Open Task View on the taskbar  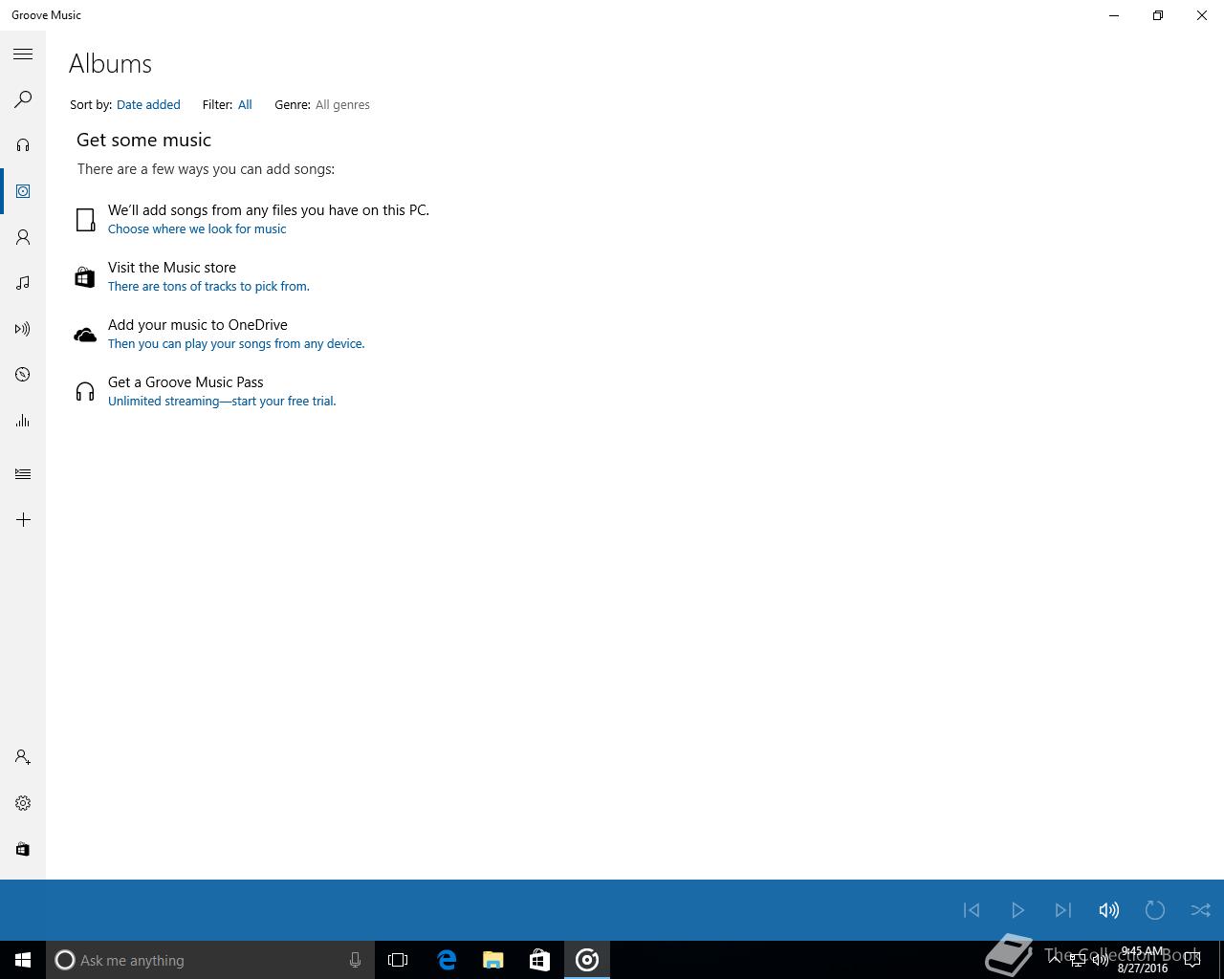(398, 960)
